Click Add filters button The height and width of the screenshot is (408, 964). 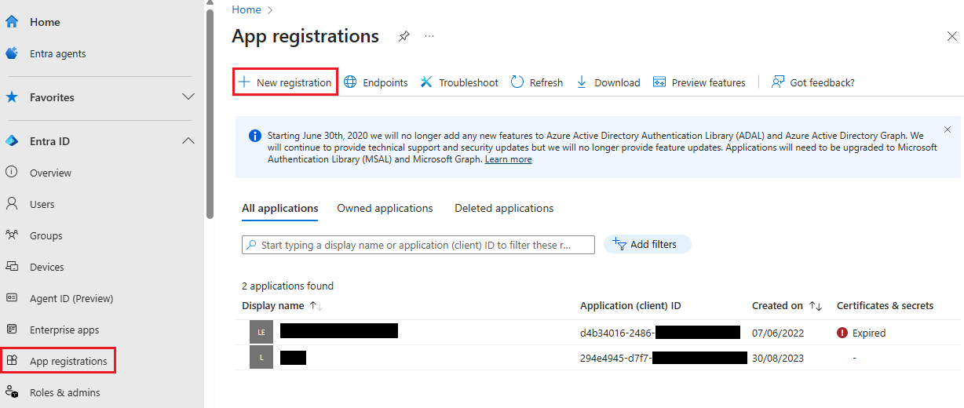point(647,245)
